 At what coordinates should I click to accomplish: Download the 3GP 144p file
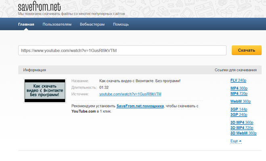pyautogui.click(x=239, y=109)
